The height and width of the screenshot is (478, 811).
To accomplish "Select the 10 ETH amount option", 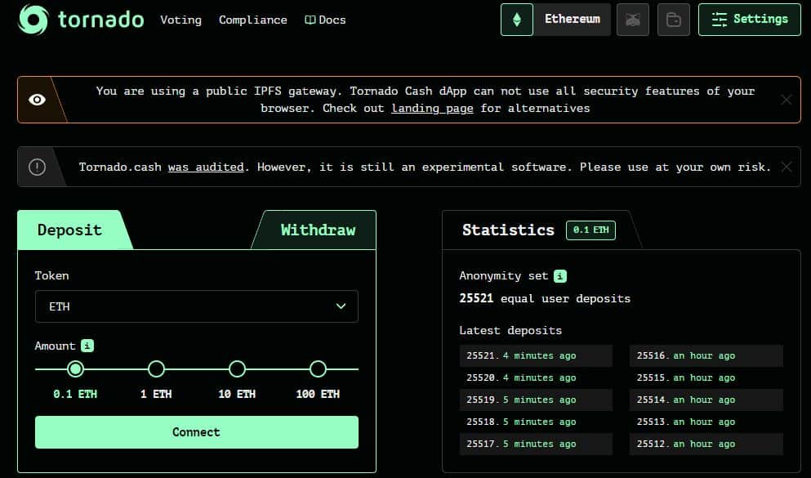I will pyautogui.click(x=237, y=369).
